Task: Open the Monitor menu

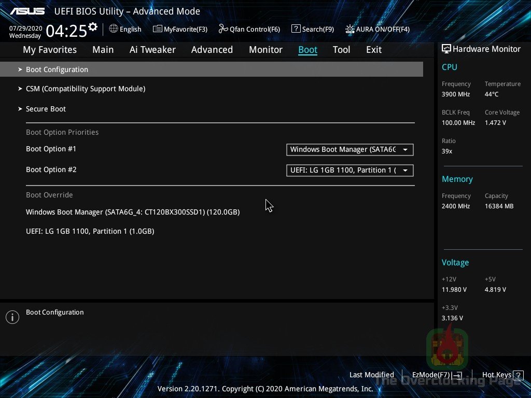Action: 265,50
